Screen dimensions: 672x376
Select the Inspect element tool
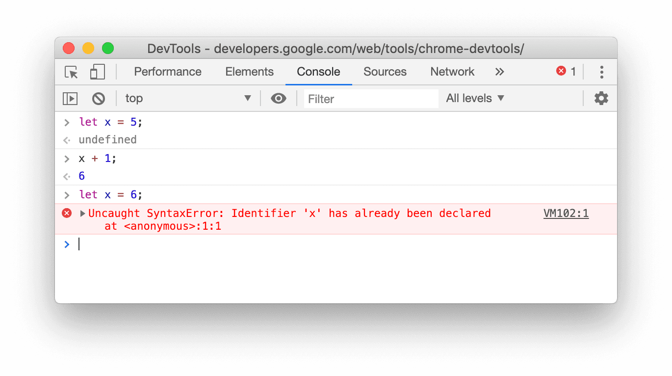(x=71, y=72)
